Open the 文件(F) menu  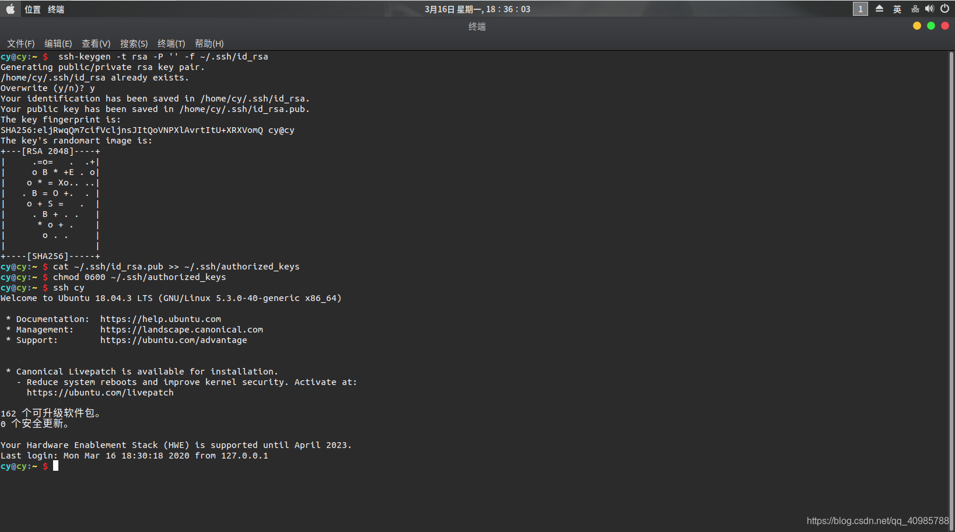[21, 44]
